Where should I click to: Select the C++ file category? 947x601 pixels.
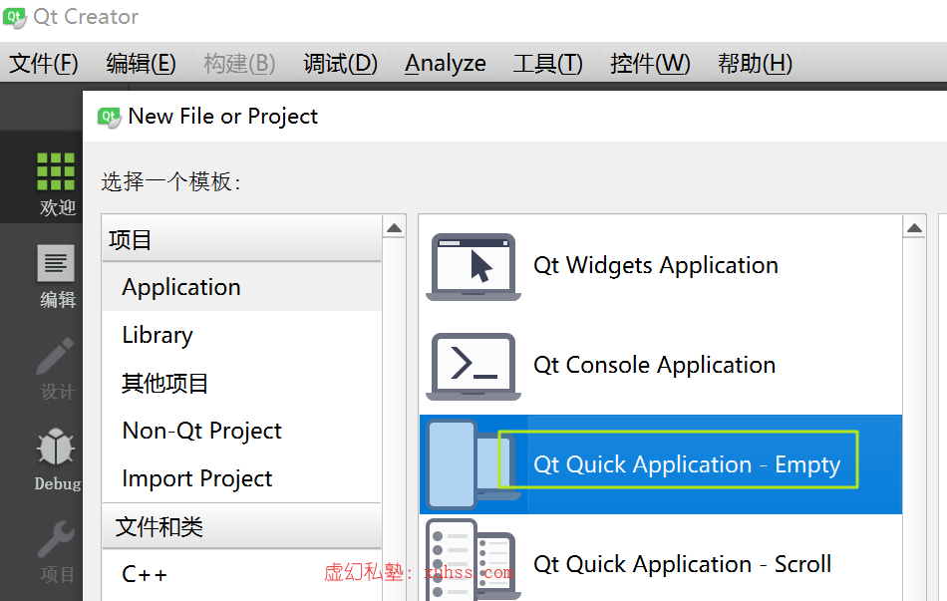[x=242, y=574]
